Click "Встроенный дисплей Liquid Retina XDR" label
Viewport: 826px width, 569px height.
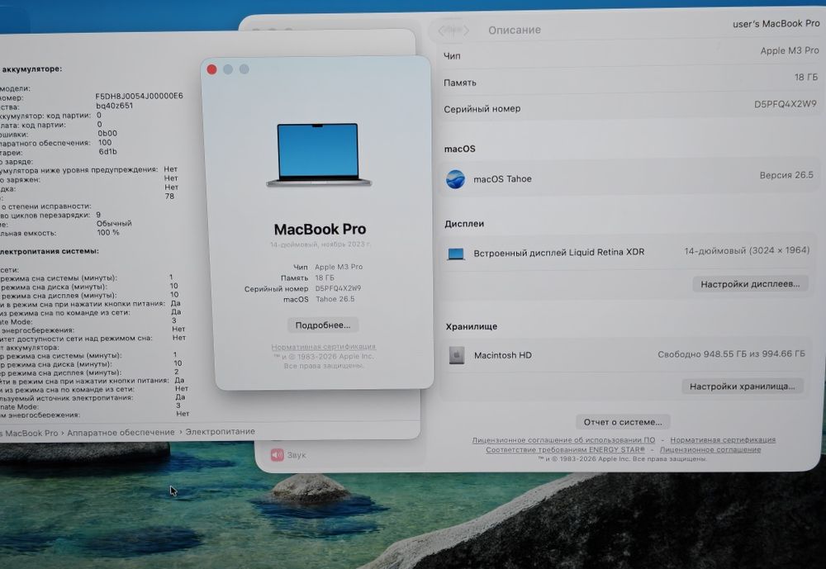pos(559,253)
